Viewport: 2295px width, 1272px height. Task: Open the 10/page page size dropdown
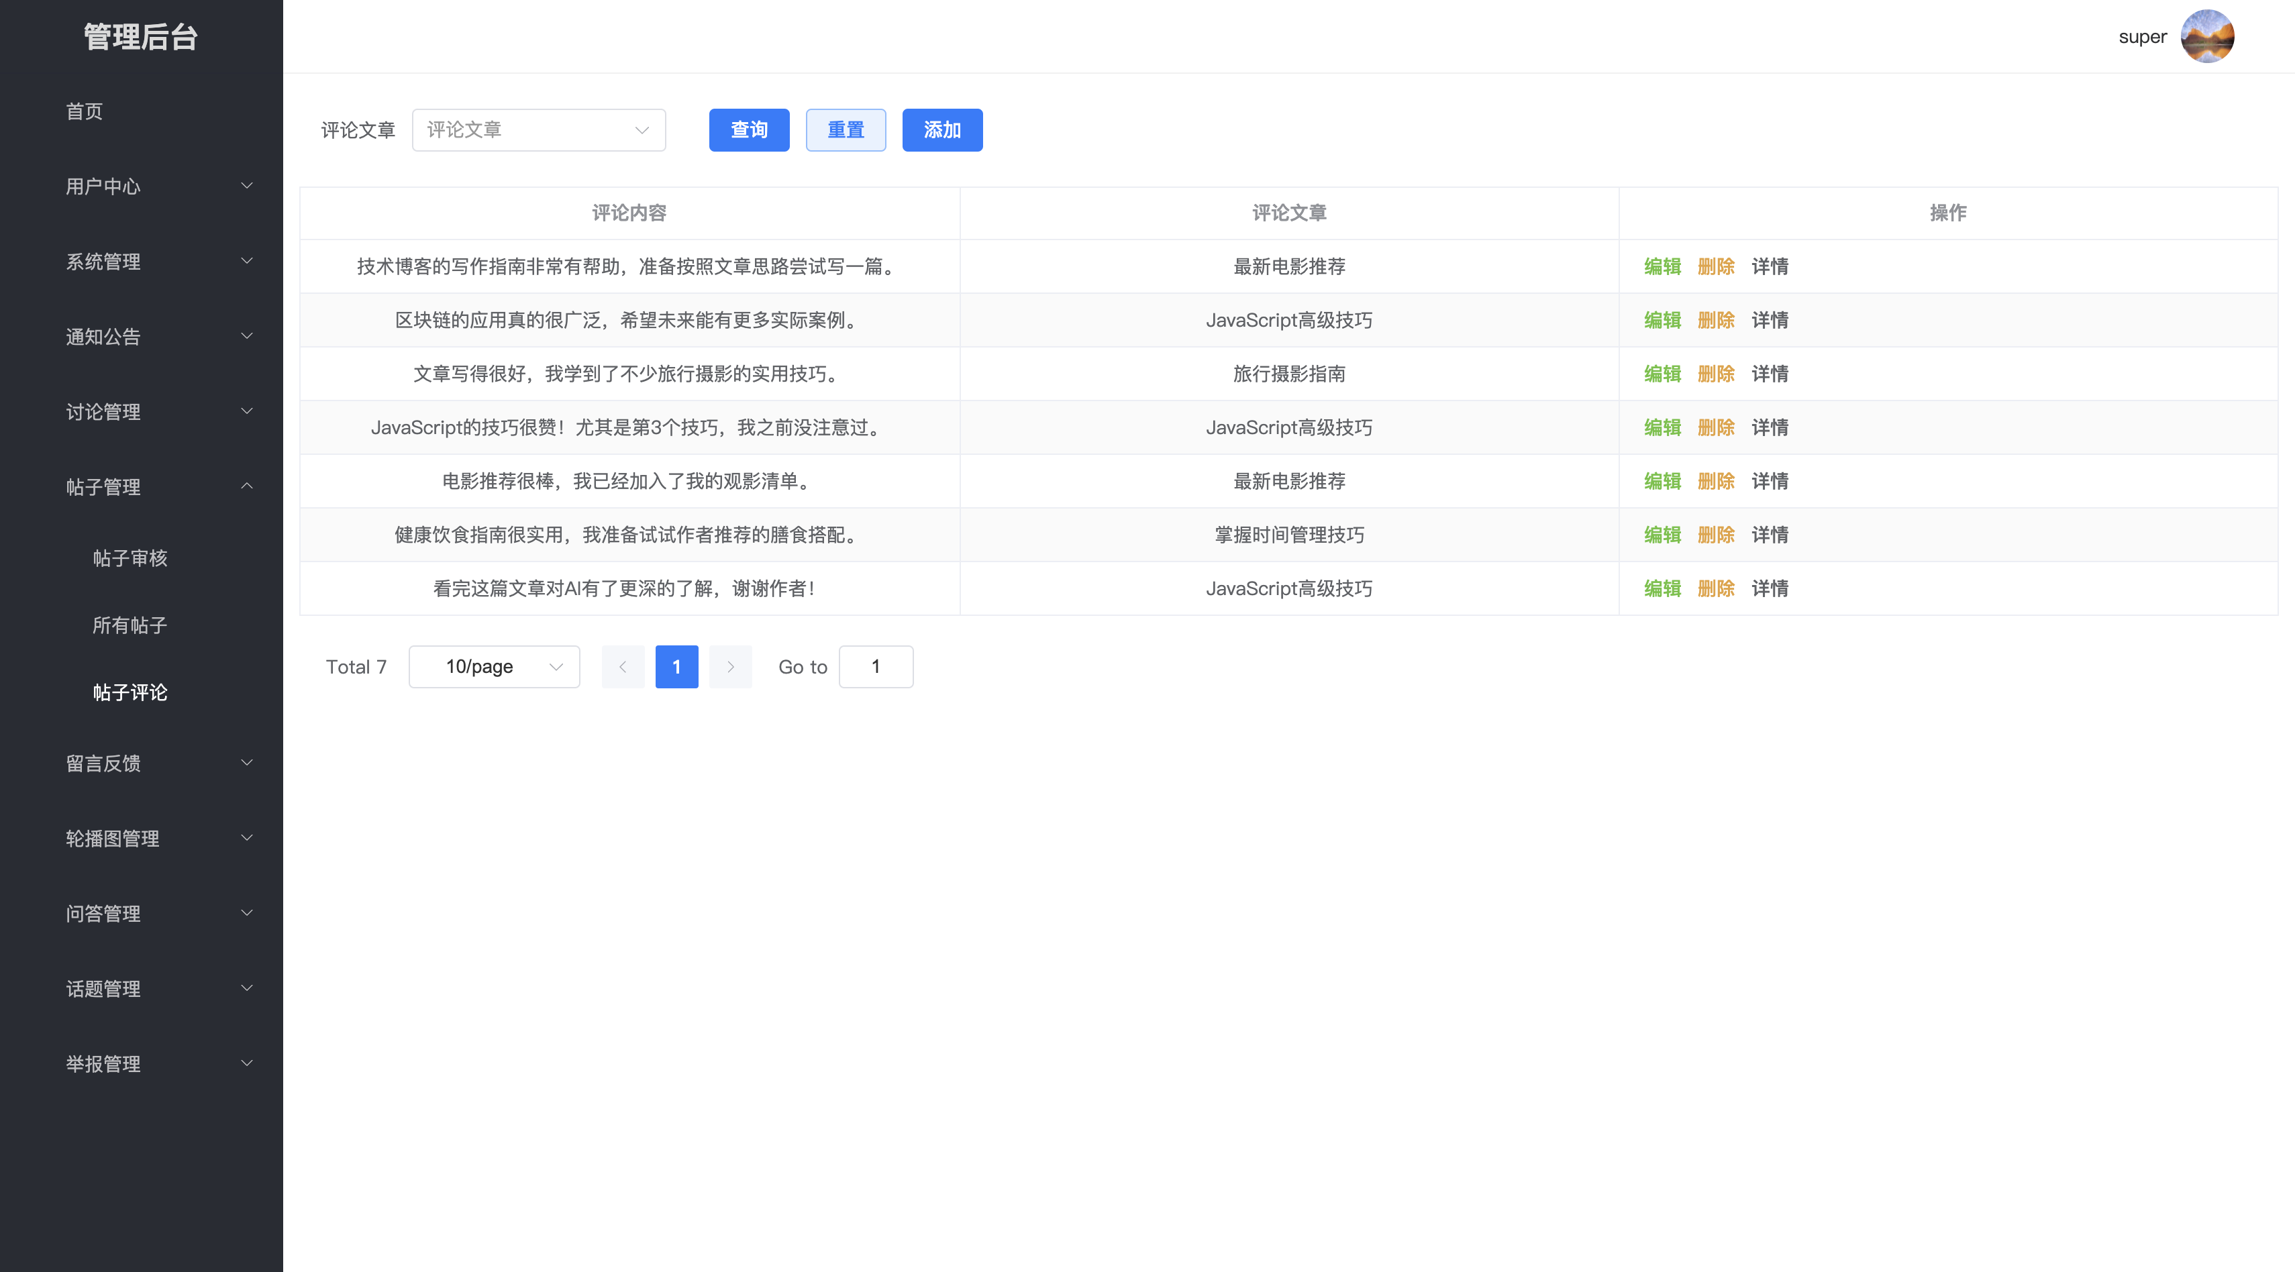[494, 666]
